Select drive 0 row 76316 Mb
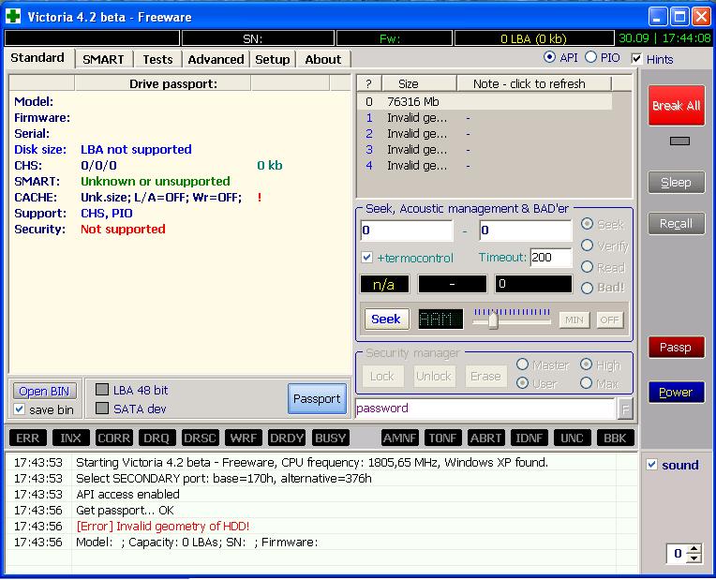 485,101
